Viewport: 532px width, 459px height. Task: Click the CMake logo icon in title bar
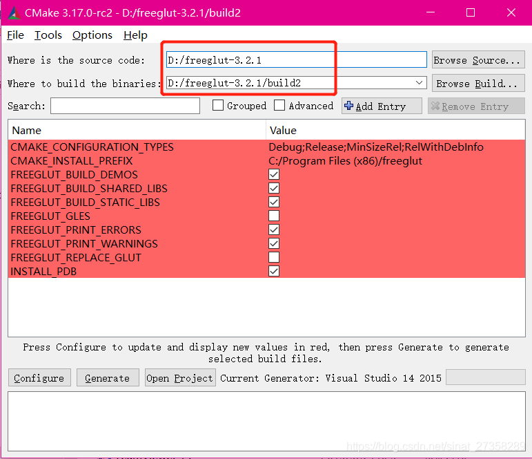tap(14, 13)
